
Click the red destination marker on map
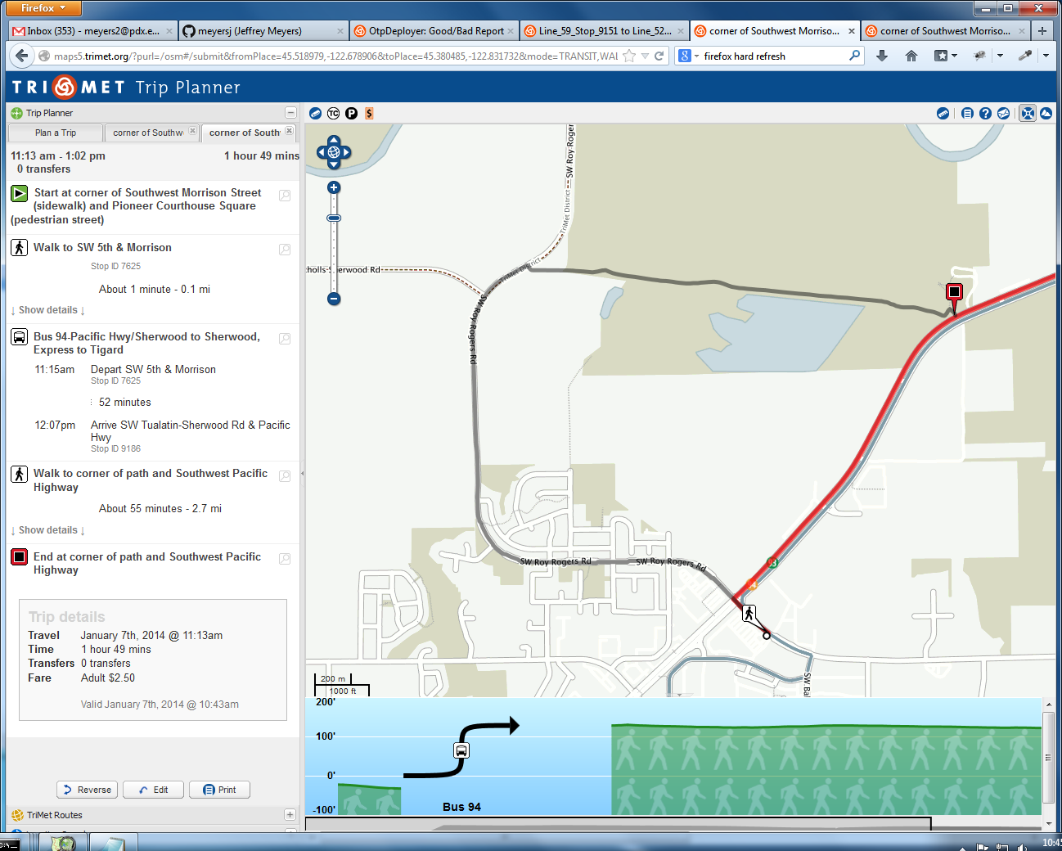click(x=954, y=293)
